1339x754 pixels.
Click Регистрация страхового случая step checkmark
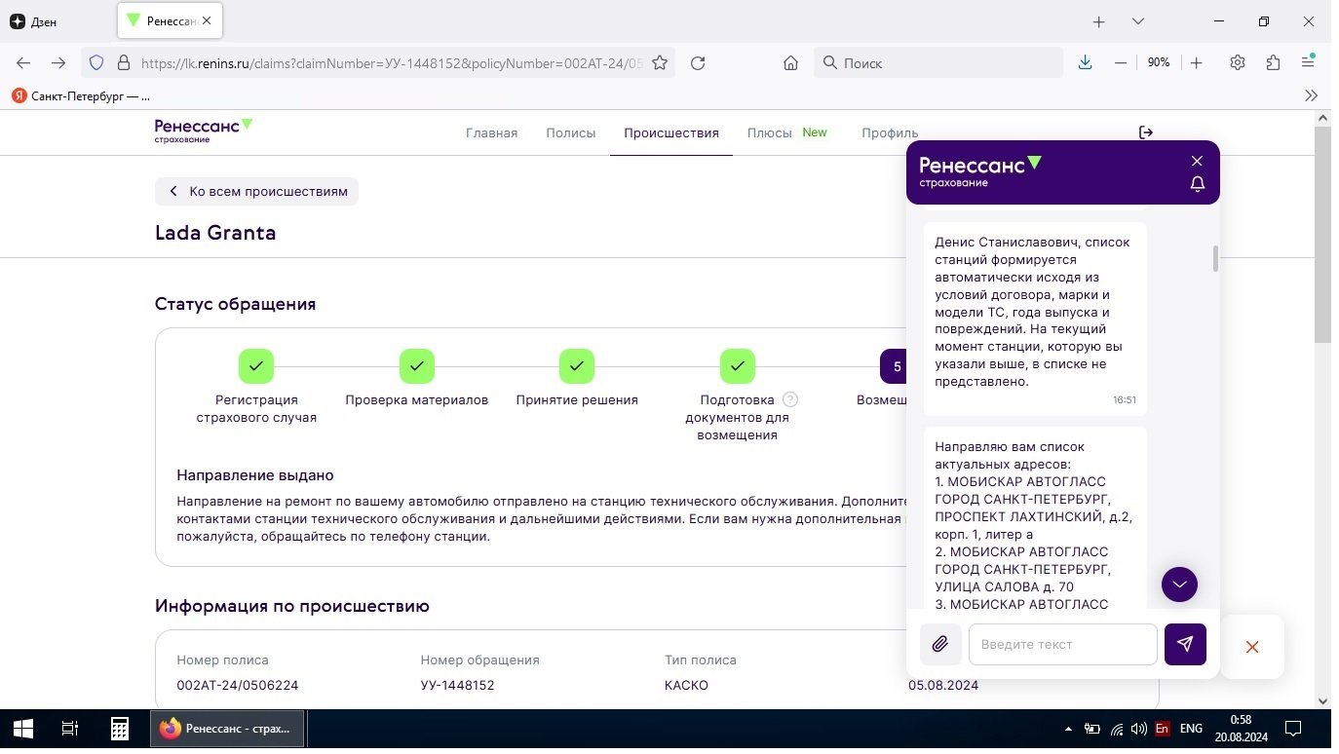[256, 366]
